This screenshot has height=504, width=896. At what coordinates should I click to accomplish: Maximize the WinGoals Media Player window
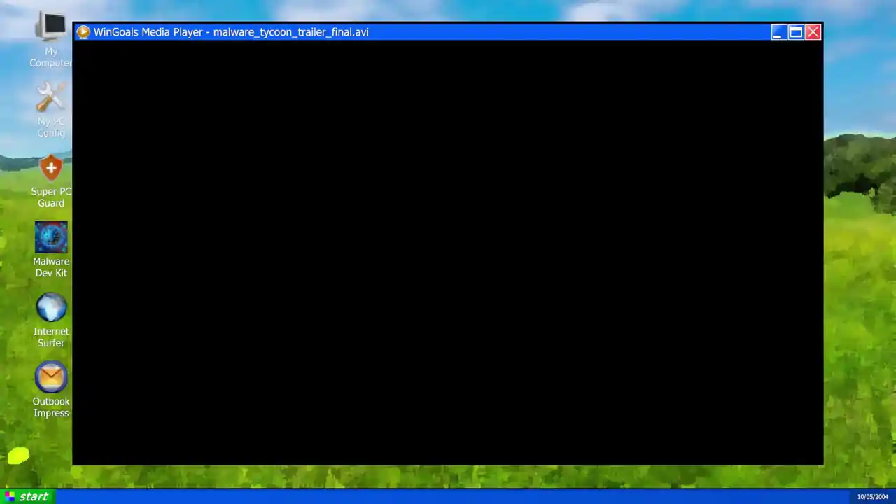(796, 32)
